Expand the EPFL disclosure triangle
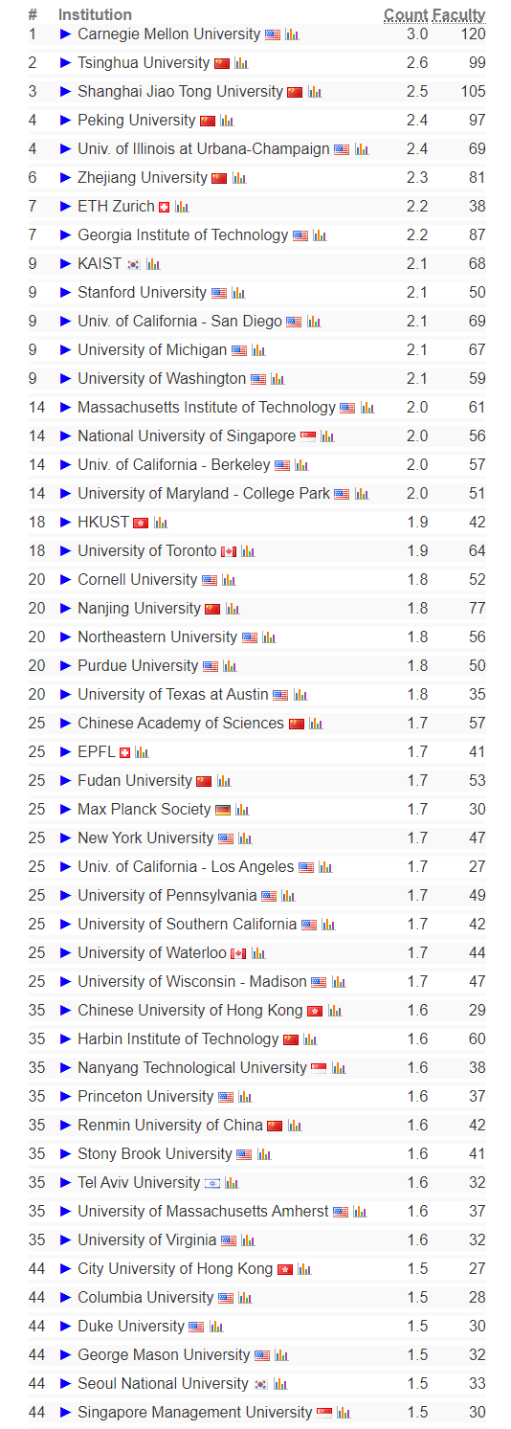The image size is (511, 1429). (66, 751)
